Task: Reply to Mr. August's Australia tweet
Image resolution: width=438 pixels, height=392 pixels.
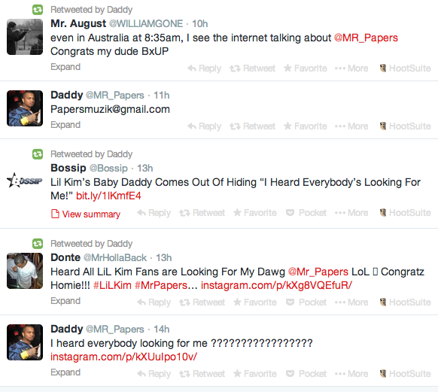Action: [x=204, y=68]
